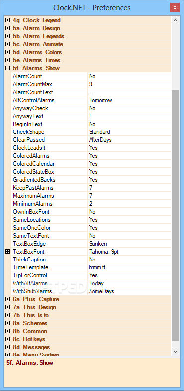Click WithAltAlarms value Today

click(129, 283)
